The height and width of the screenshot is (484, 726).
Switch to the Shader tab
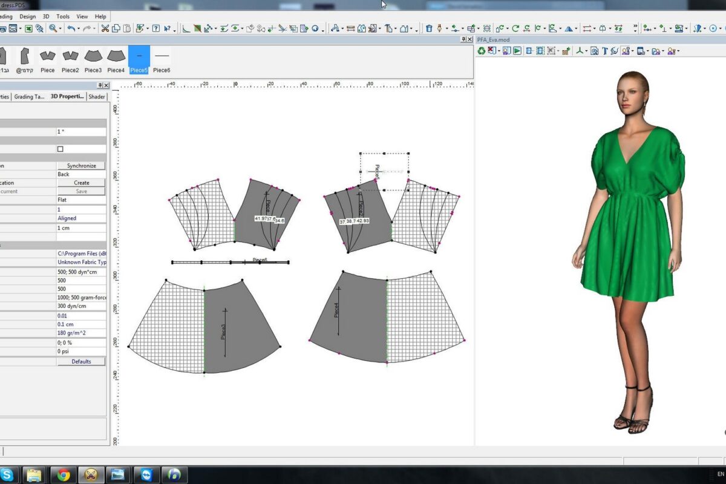(97, 96)
